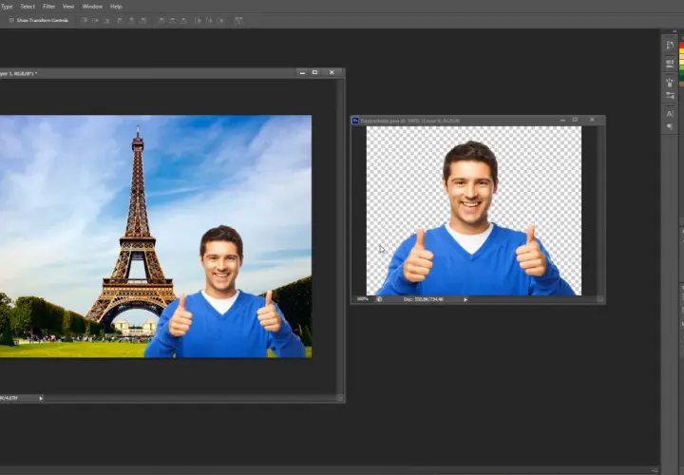Open the Properties panel icon
The height and width of the screenshot is (475, 684).
(670, 64)
